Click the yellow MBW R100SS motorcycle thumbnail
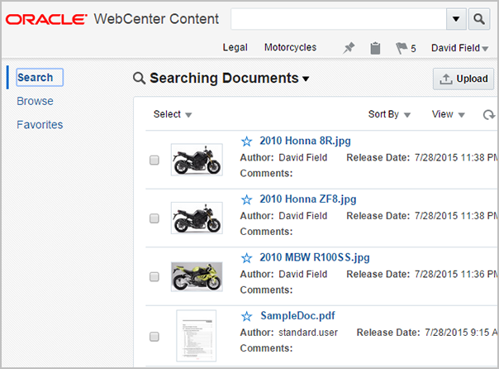The height and width of the screenshot is (369, 499). click(197, 276)
